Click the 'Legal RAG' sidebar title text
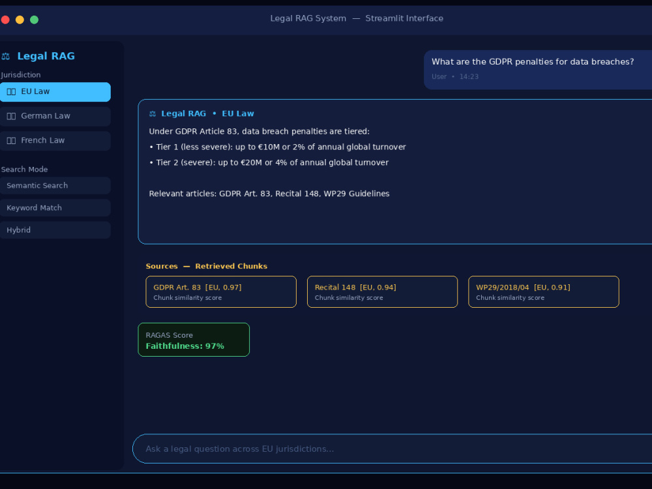The width and height of the screenshot is (652, 489). pos(46,56)
